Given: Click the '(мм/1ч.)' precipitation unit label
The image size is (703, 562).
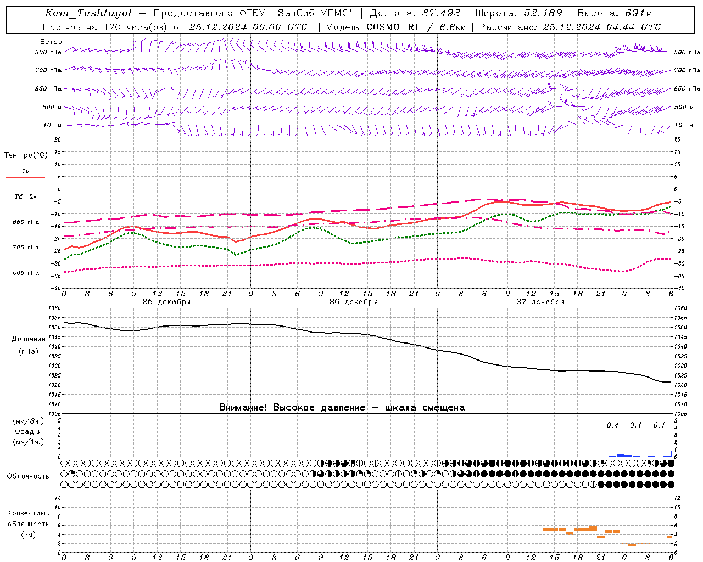Looking at the screenshot, I should (29, 442).
